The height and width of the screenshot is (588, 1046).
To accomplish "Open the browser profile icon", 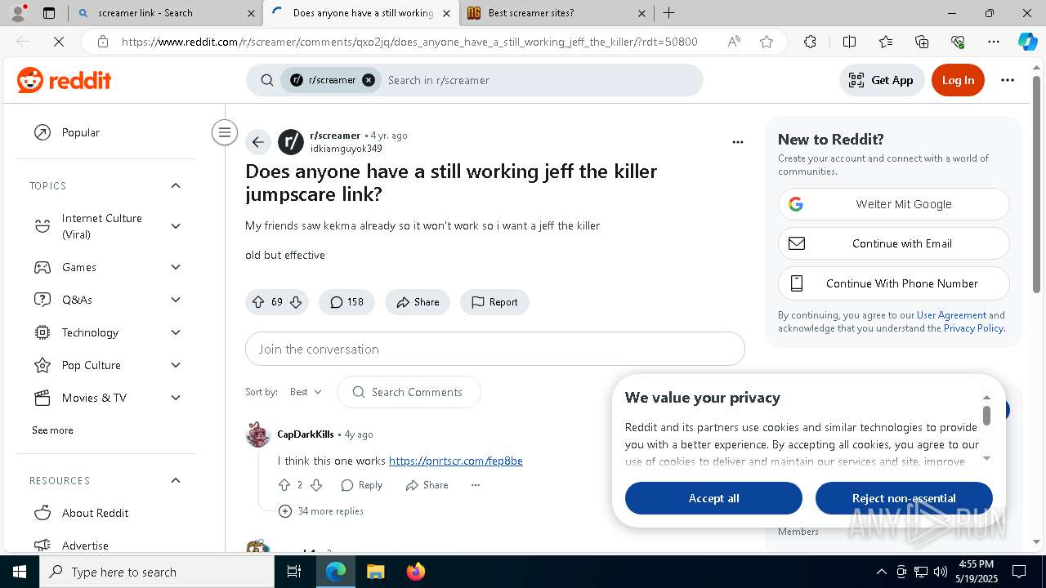I will click(x=18, y=13).
